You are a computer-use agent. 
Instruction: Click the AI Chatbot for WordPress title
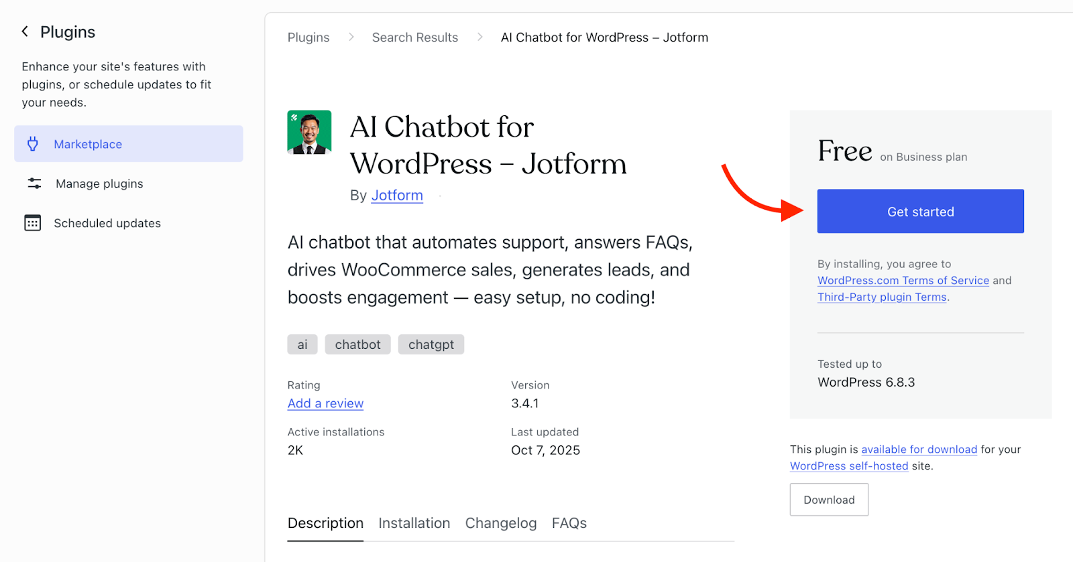click(x=488, y=145)
